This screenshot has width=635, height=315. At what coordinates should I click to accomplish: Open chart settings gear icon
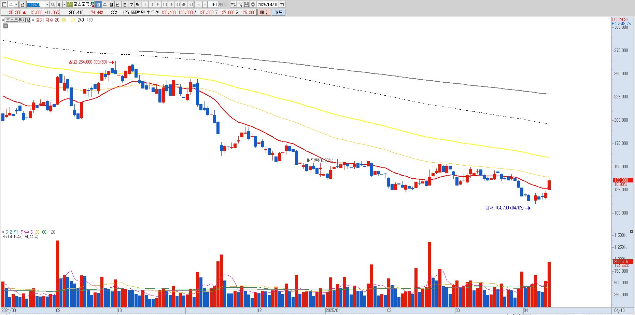[253, 4]
